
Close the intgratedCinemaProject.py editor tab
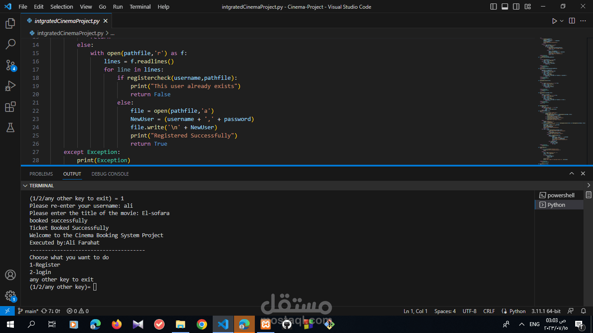coord(105,21)
